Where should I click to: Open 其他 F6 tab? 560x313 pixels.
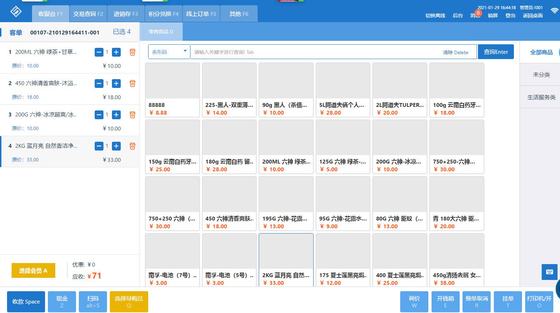239,14
